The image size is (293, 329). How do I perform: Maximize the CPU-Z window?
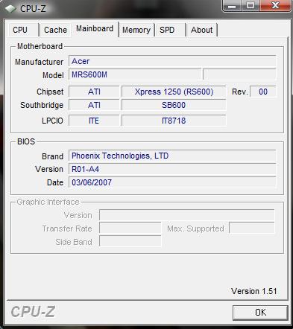[251, 5]
